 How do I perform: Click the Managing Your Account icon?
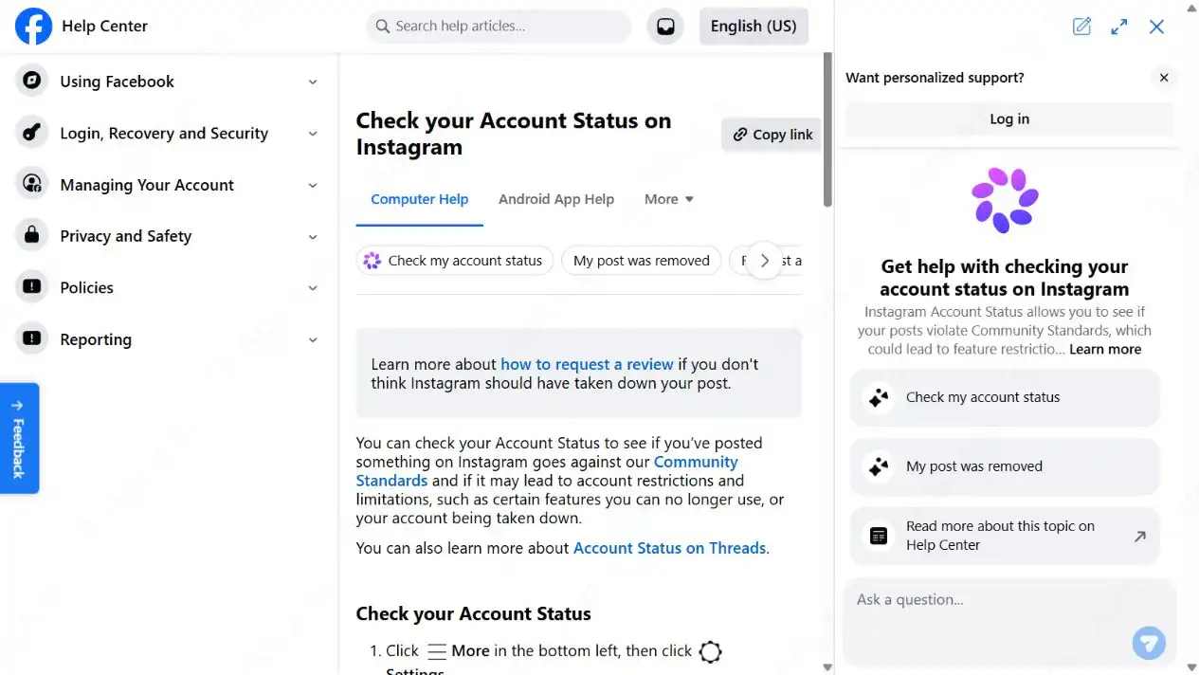32,184
